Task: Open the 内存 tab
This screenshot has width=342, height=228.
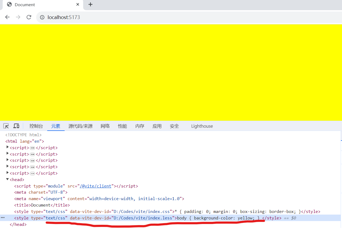Action: click(x=140, y=126)
